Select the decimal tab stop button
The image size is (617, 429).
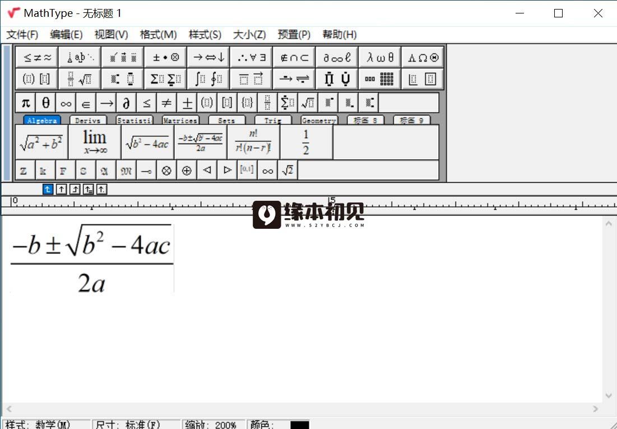[101, 190]
